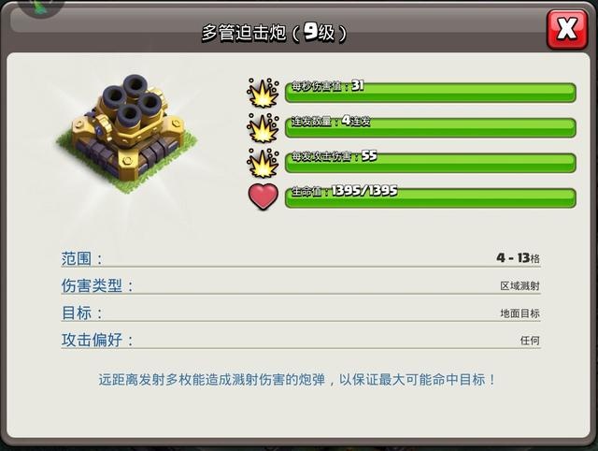The width and height of the screenshot is (598, 451).
Task: Click the Multi Mortar building image
Action: (x=127, y=132)
